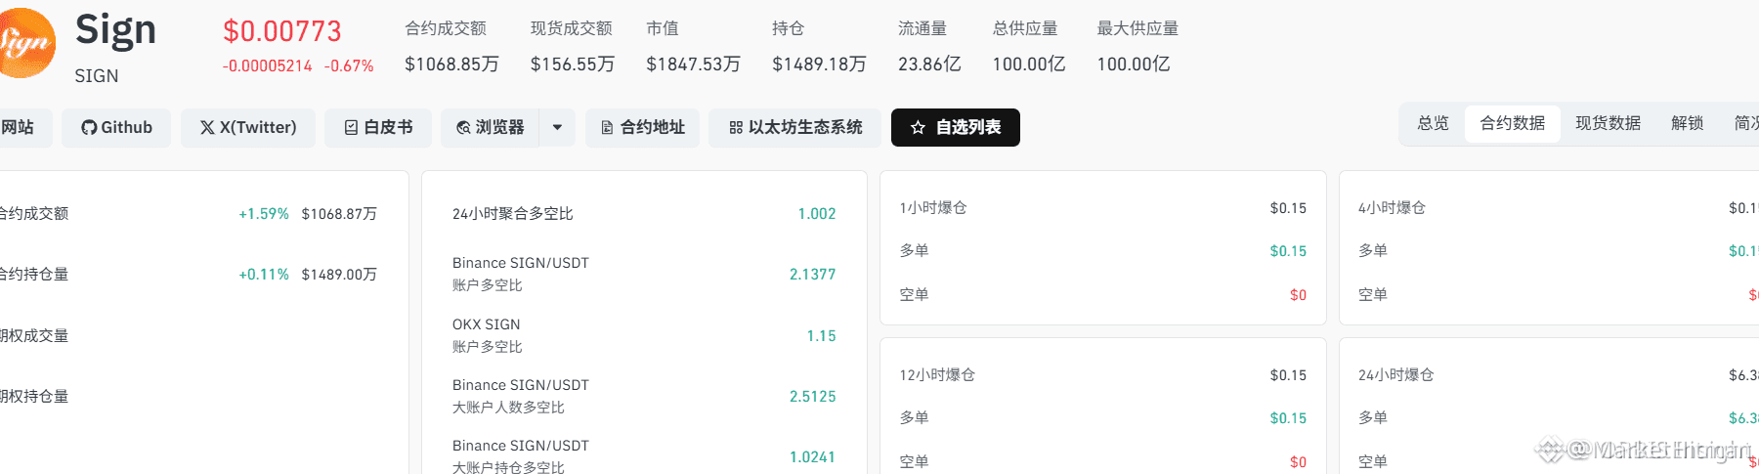Click Binance SIGN/USDT 大账户人数多空比 row
This screenshot has width=1759, height=474.
tap(644, 396)
